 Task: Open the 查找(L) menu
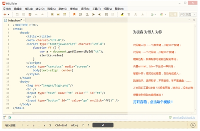pyautogui.click(x=74, y=9)
